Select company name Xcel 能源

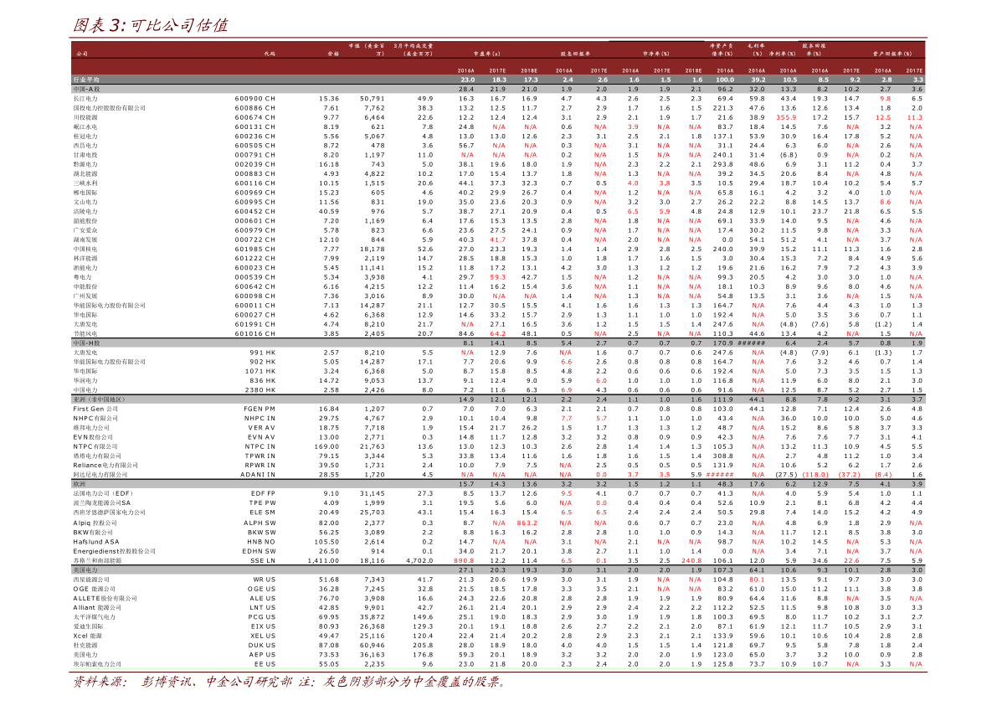(87, 636)
